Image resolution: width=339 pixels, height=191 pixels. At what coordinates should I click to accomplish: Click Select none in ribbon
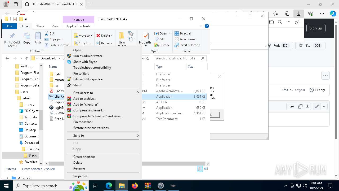tap(185, 39)
